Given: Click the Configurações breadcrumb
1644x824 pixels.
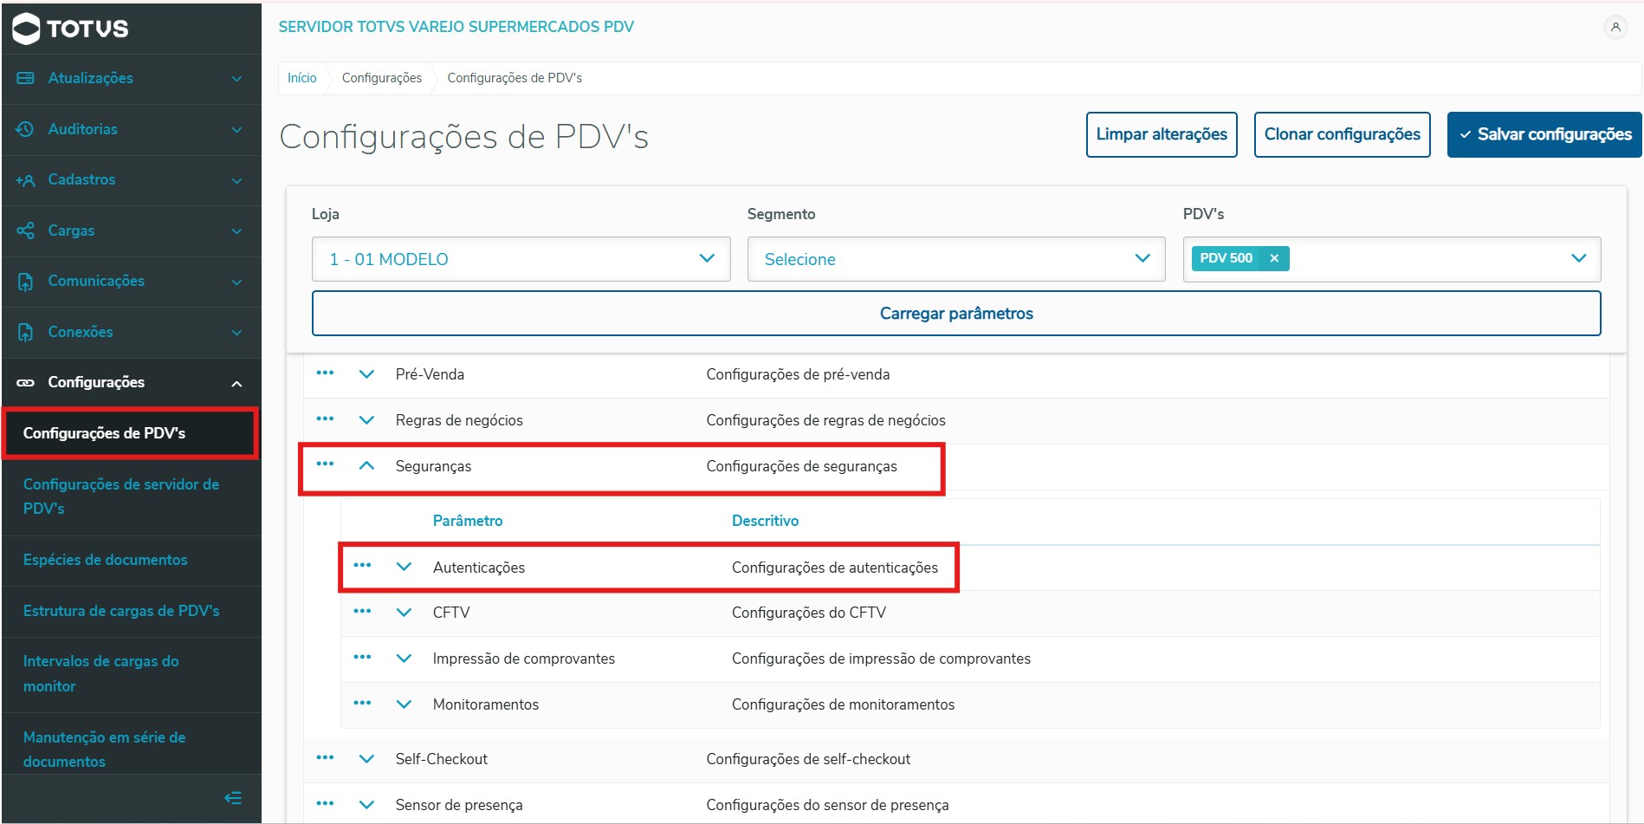Looking at the screenshot, I should pyautogui.click(x=382, y=78).
